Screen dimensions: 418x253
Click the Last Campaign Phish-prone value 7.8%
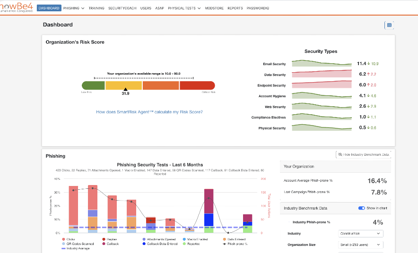[379, 192]
